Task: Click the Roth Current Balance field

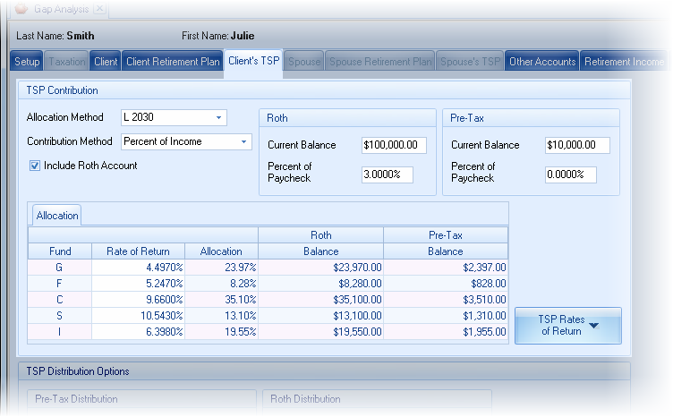Action: [395, 145]
